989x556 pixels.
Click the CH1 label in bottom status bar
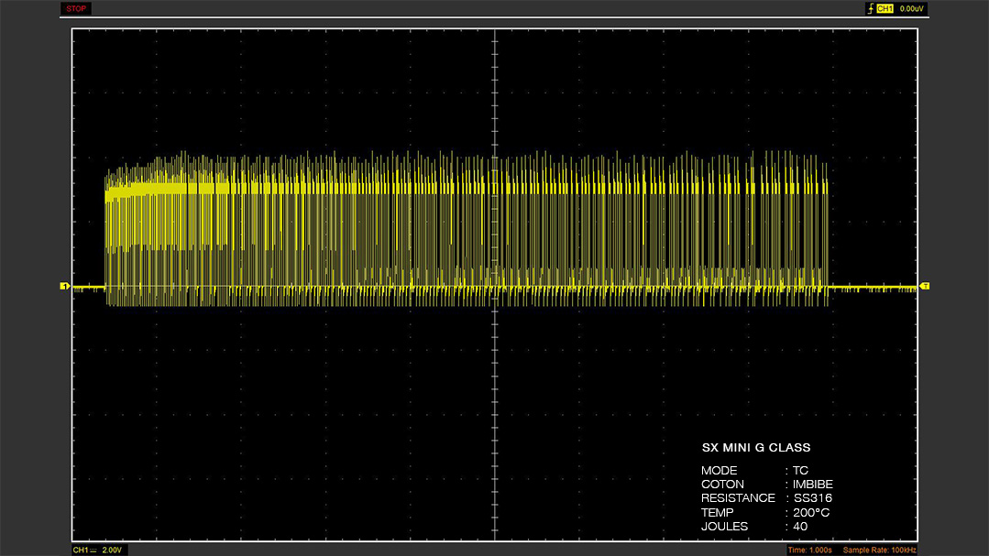pos(80,551)
